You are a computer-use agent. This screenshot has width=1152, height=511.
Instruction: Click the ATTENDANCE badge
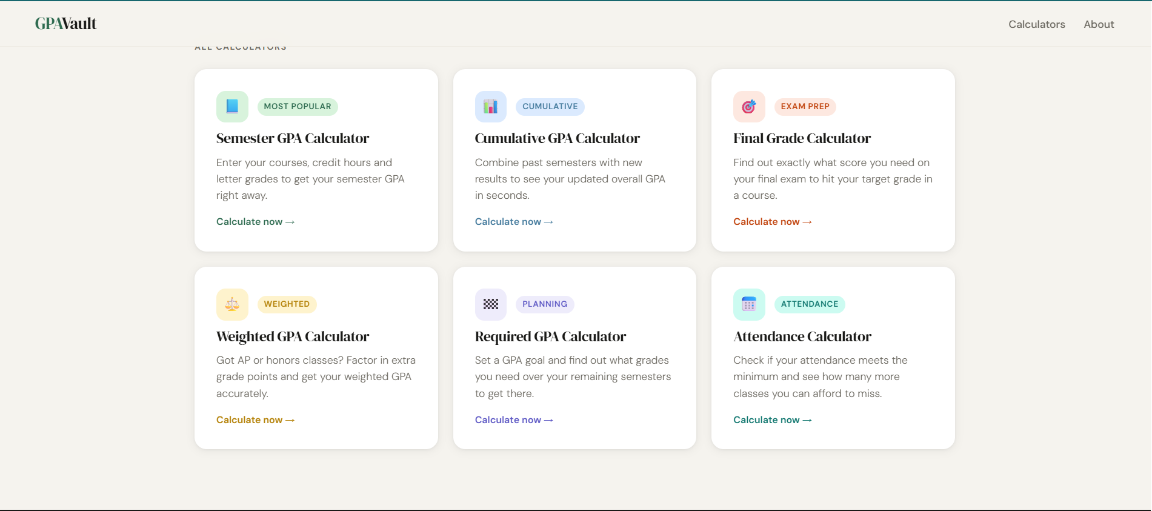click(810, 304)
